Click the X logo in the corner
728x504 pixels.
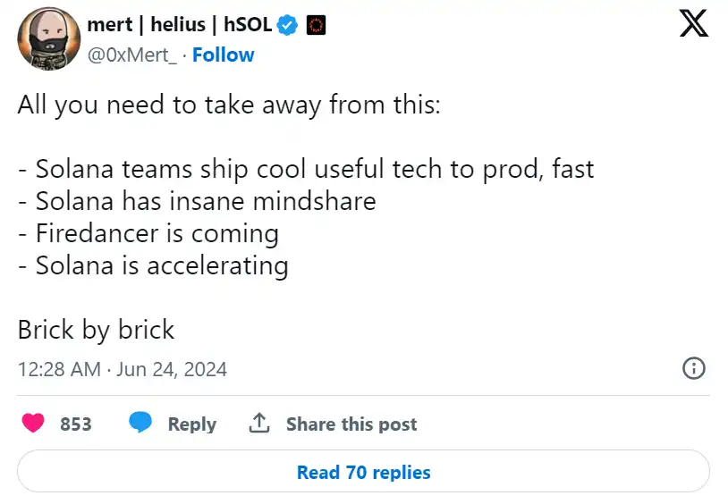[693, 25]
